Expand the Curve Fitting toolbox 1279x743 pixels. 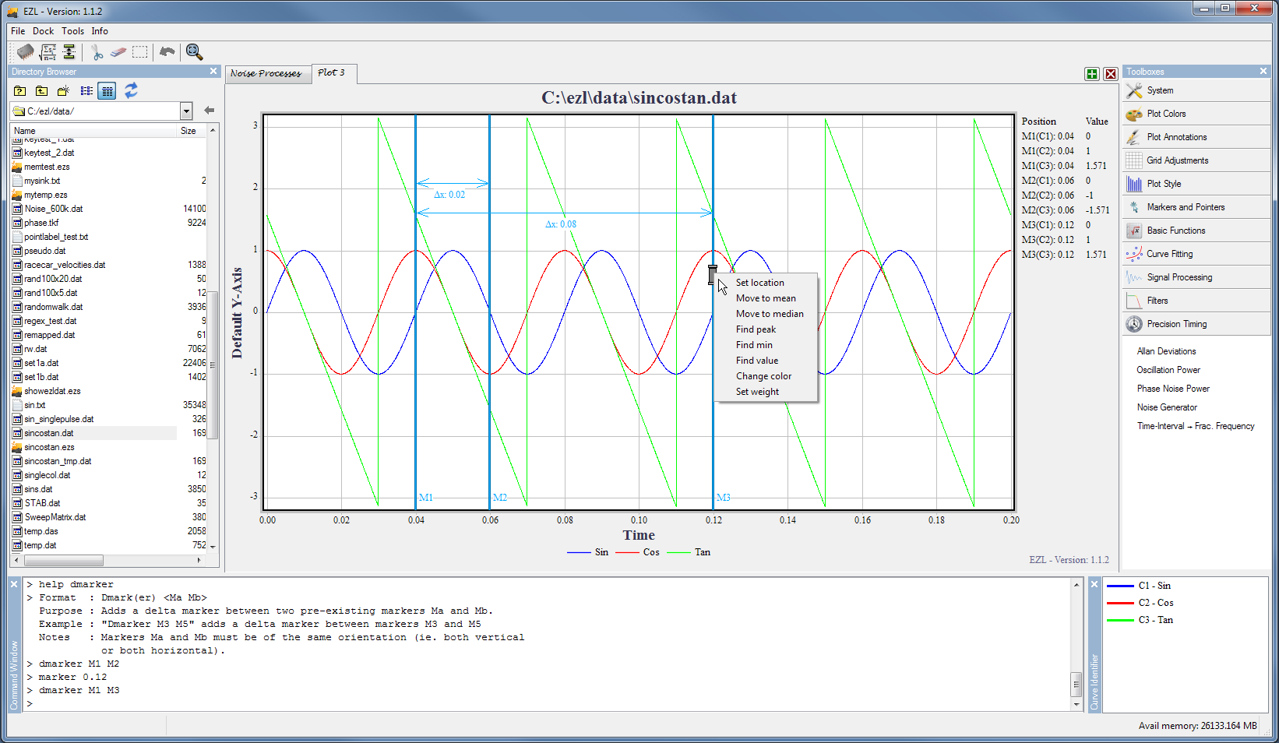(1196, 254)
